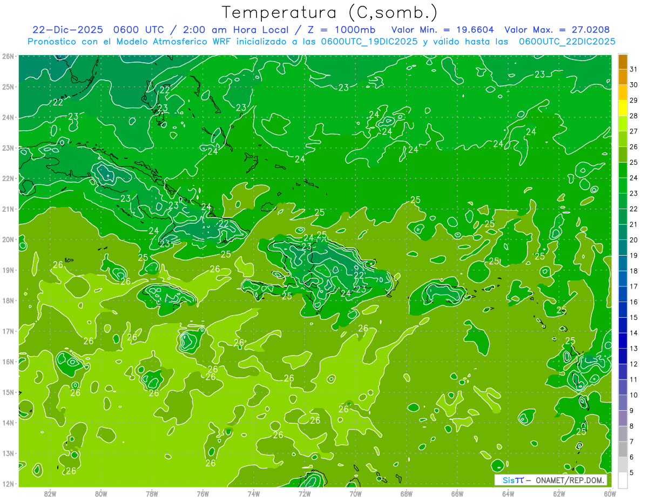Click the "78W" longitude axis label
The image size is (648, 501).
[152, 493]
